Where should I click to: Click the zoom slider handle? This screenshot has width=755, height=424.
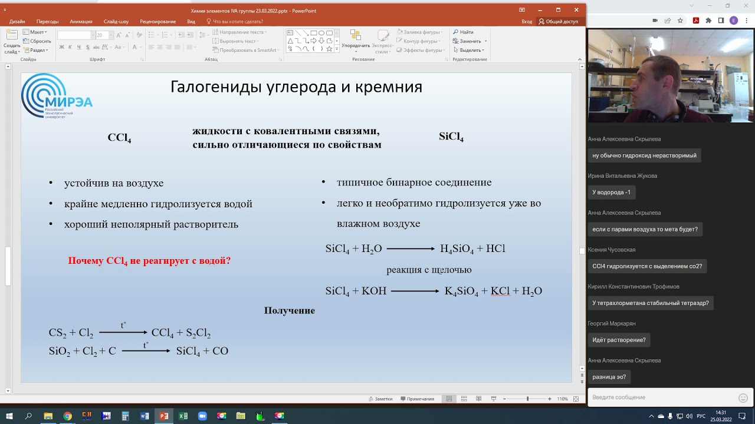527,399
